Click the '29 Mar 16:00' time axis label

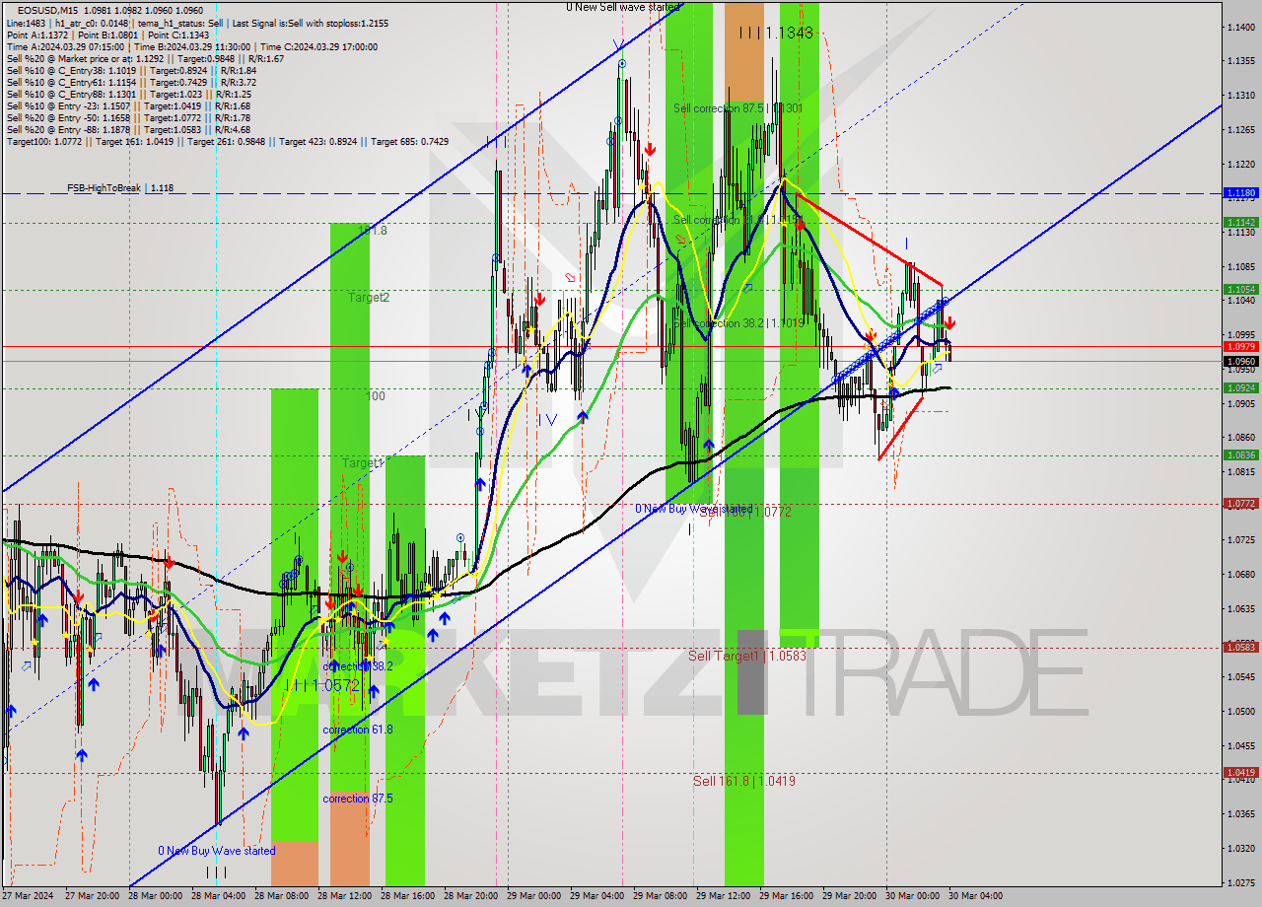[788, 896]
